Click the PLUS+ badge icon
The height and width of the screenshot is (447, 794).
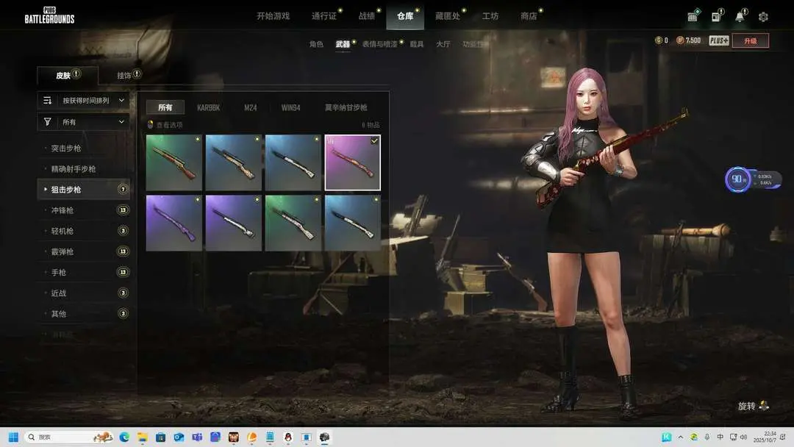tap(718, 40)
